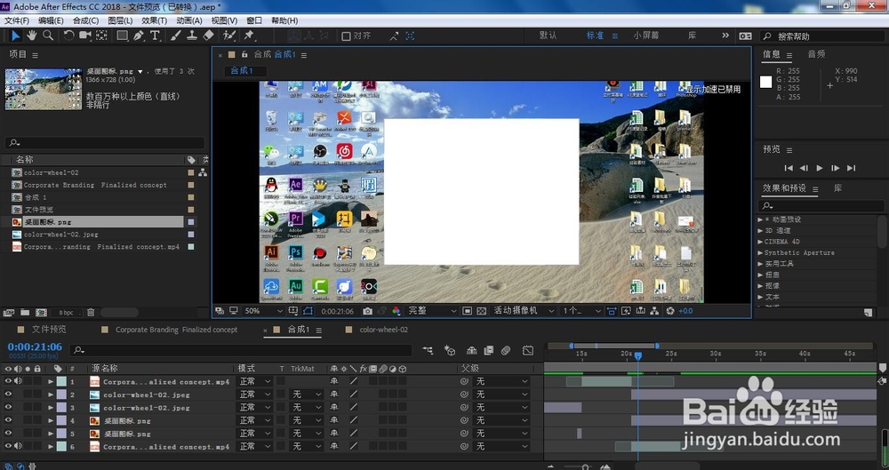Open the 动画(A) menu
Image resolution: width=889 pixels, height=470 pixels.
(x=188, y=20)
